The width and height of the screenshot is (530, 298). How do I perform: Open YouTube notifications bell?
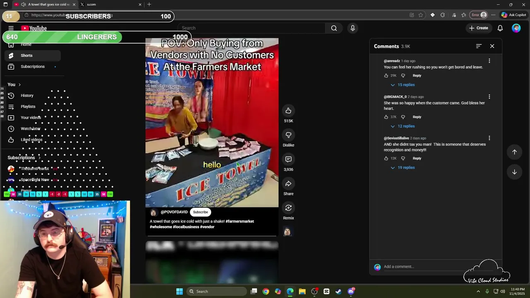click(x=500, y=28)
